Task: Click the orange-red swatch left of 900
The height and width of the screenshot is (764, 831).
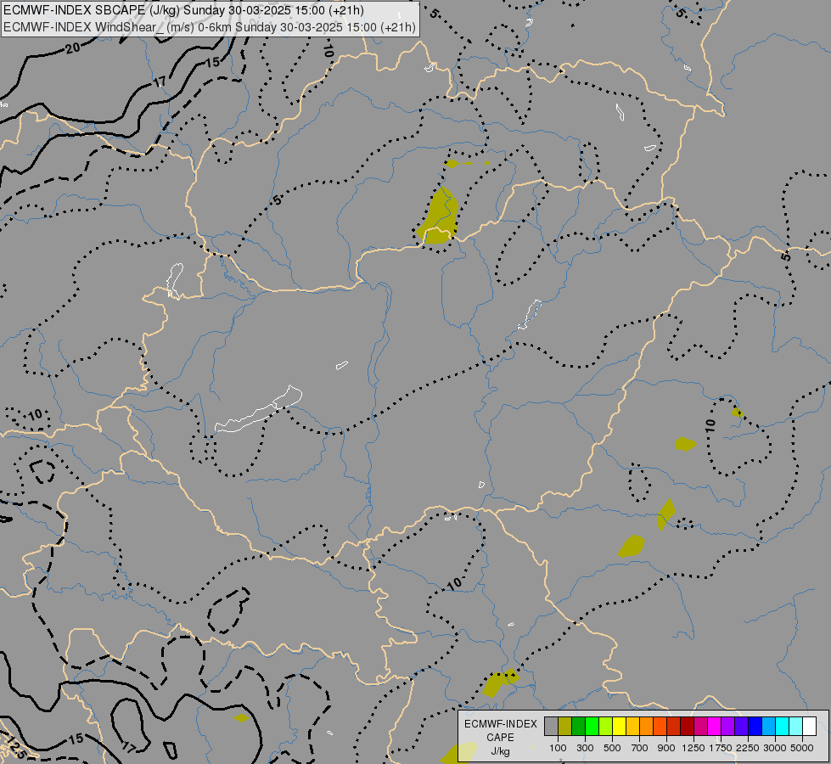Action: 660,727
